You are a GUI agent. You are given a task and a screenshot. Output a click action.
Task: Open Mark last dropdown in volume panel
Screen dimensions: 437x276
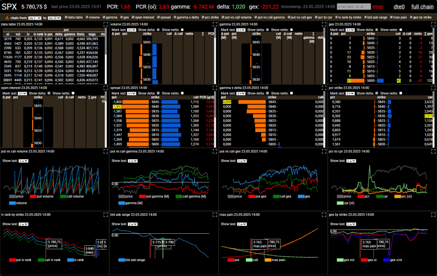tap(132, 30)
